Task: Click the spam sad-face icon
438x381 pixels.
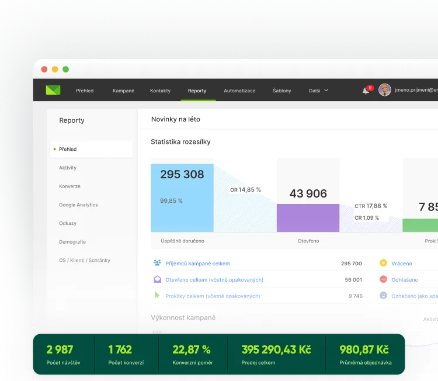Action: (383, 296)
